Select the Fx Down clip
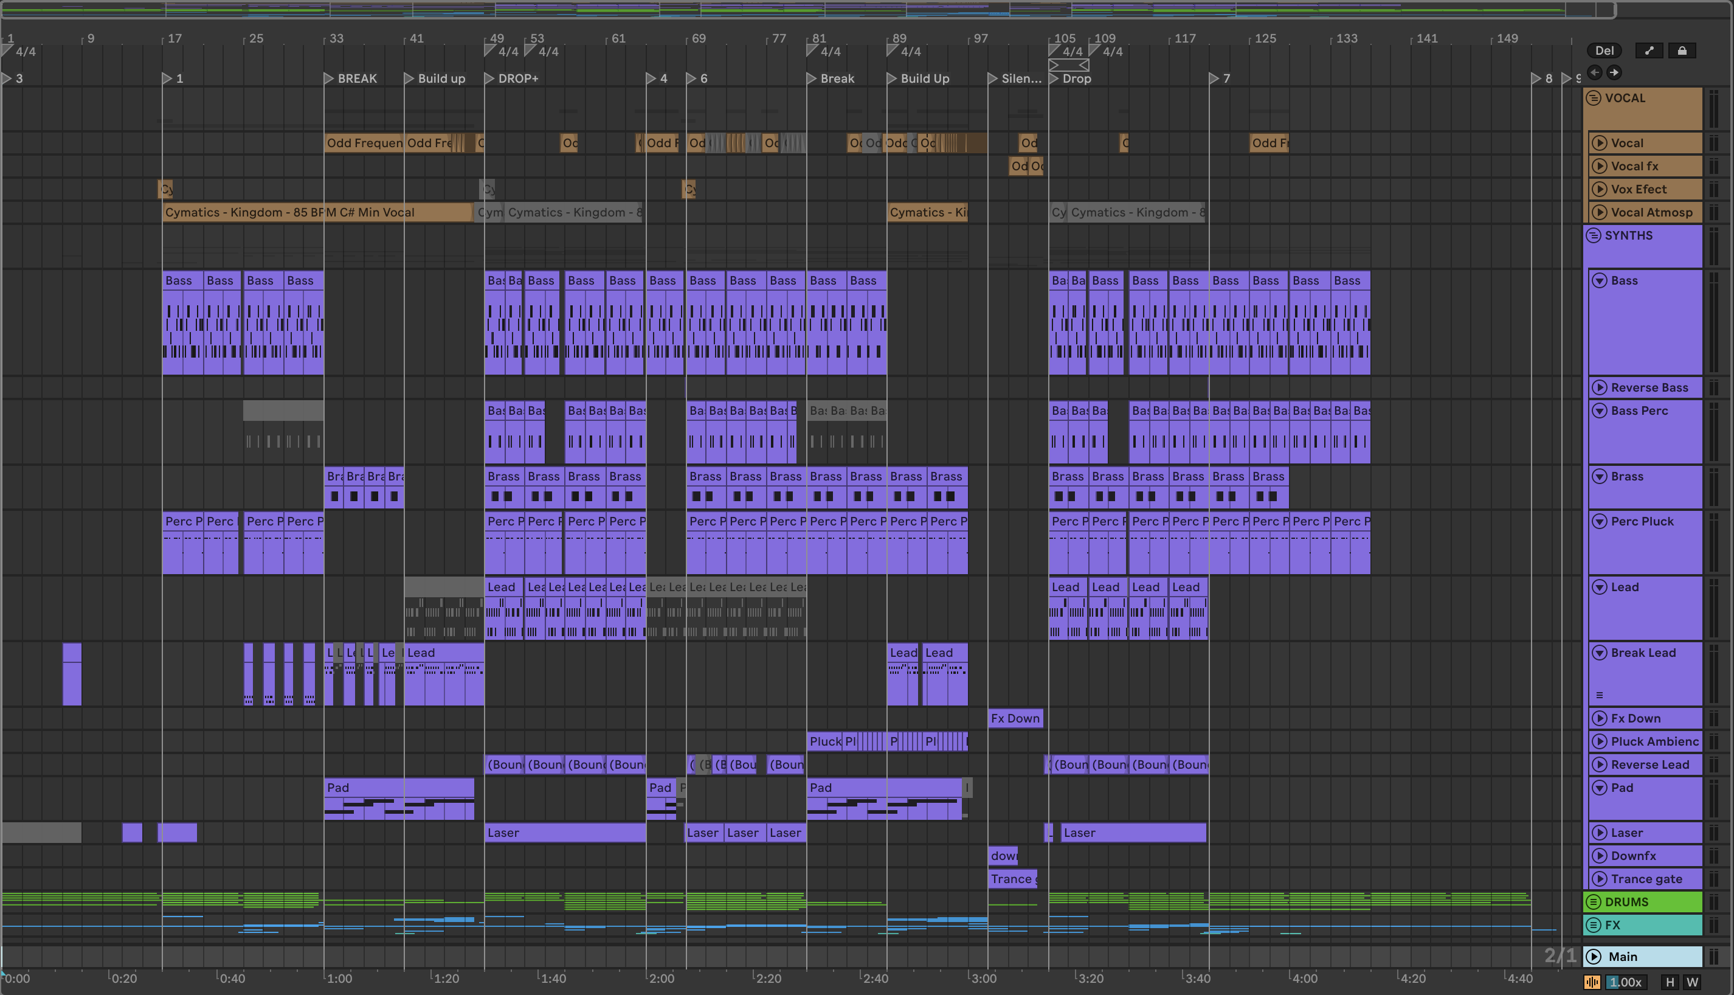 click(1015, 718)
